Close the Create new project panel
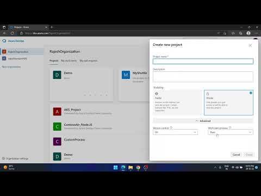 [x=250, y=45]
